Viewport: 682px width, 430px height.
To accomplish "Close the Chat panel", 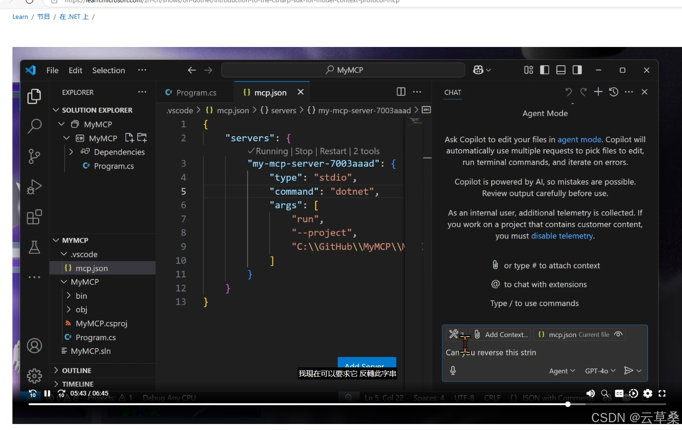I will click(x=645, y=92).
